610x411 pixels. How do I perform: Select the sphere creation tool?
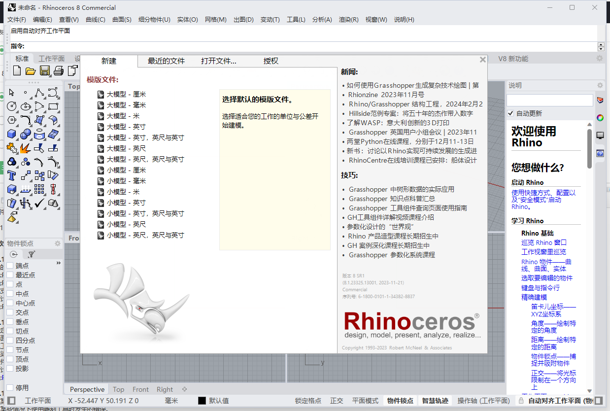pyautogui.click(x=26, y=134)
